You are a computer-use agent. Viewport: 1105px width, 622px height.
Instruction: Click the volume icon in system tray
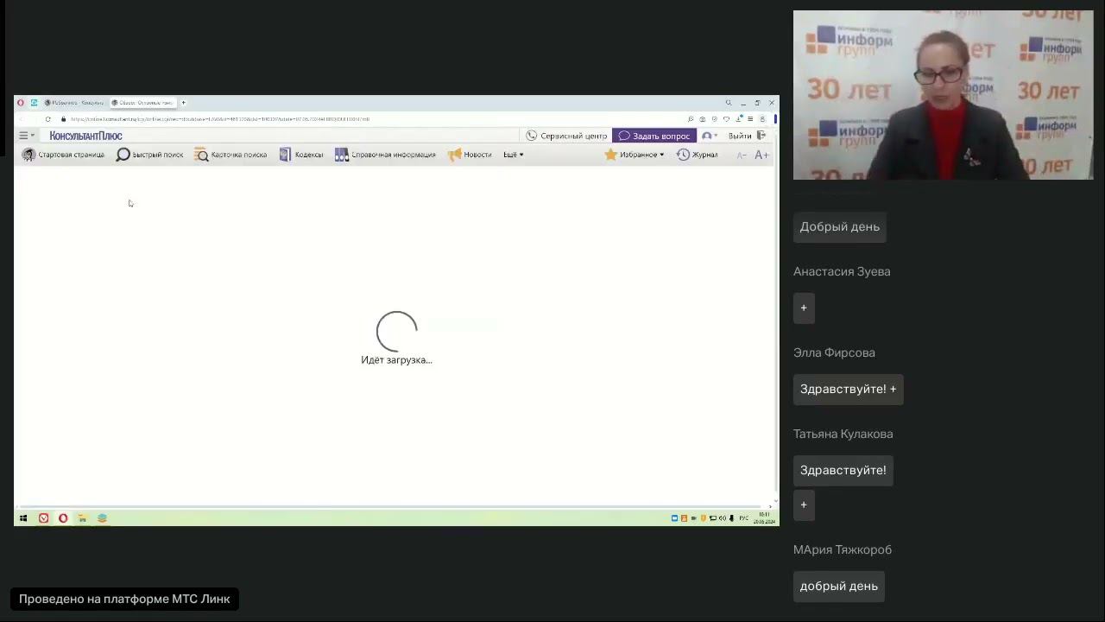click(723, 518)
